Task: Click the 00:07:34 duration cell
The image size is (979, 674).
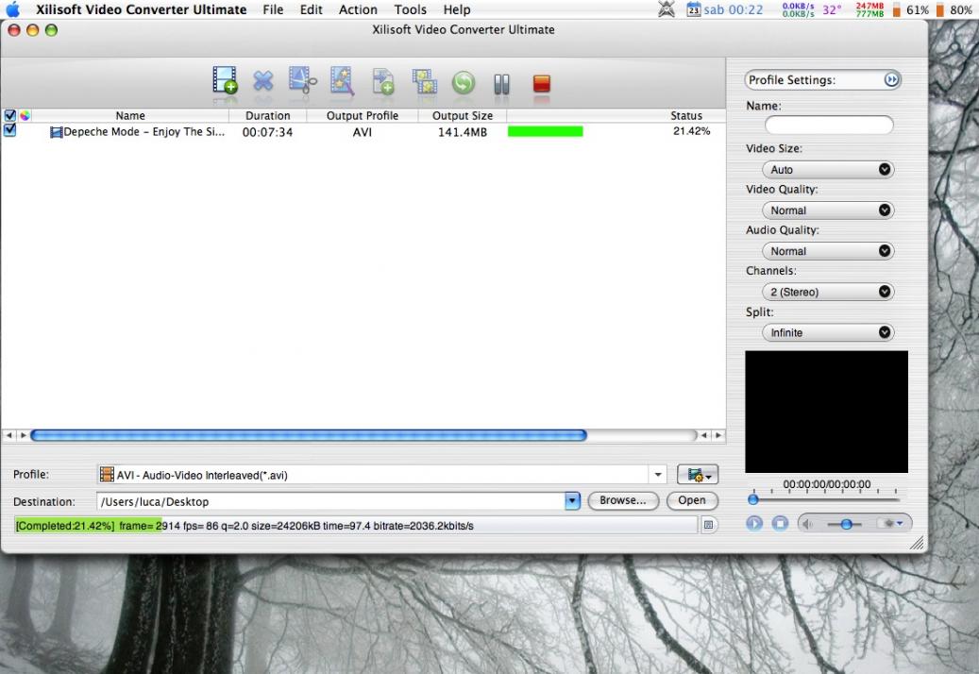Action: click(267, 131)
